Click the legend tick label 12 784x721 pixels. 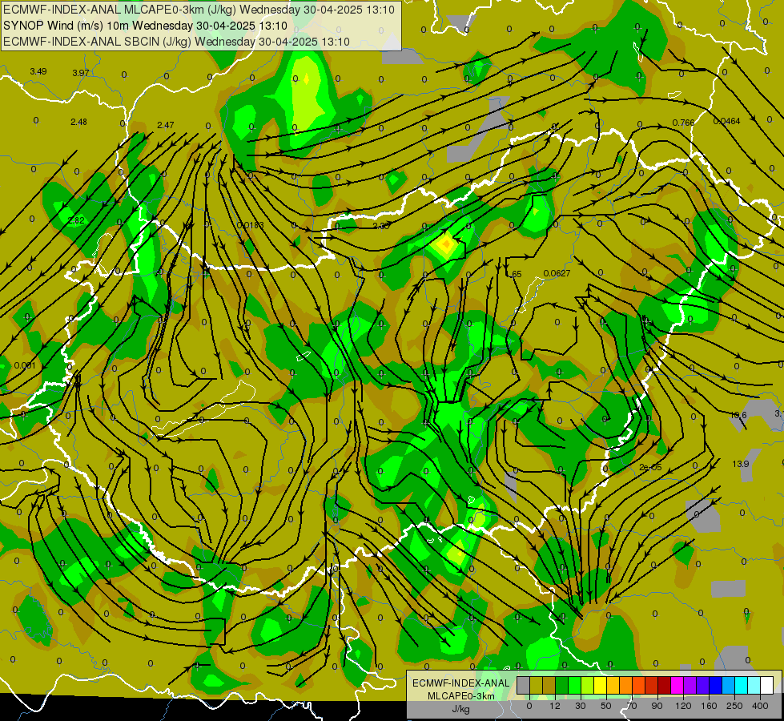[x=554, y=706]
